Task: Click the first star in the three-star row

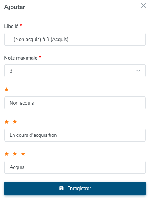Action: pyautogui.click(x=7, y=154)
